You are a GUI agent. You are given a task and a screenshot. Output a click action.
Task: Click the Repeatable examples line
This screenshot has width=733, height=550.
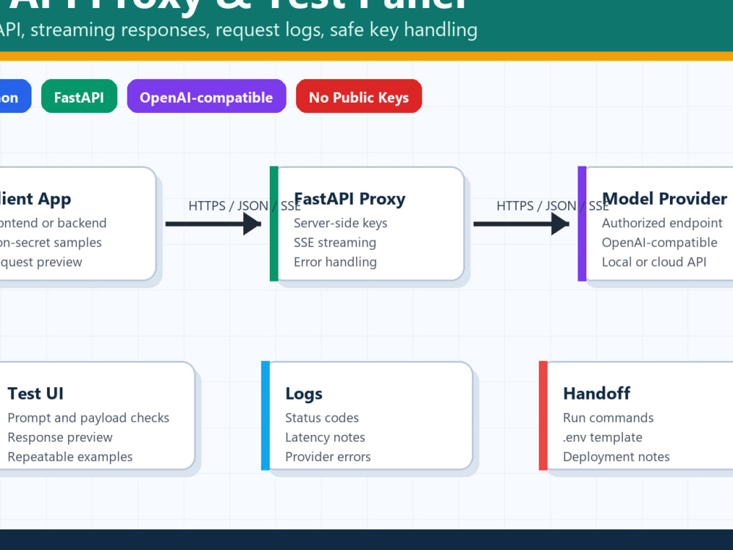point(70,456)
